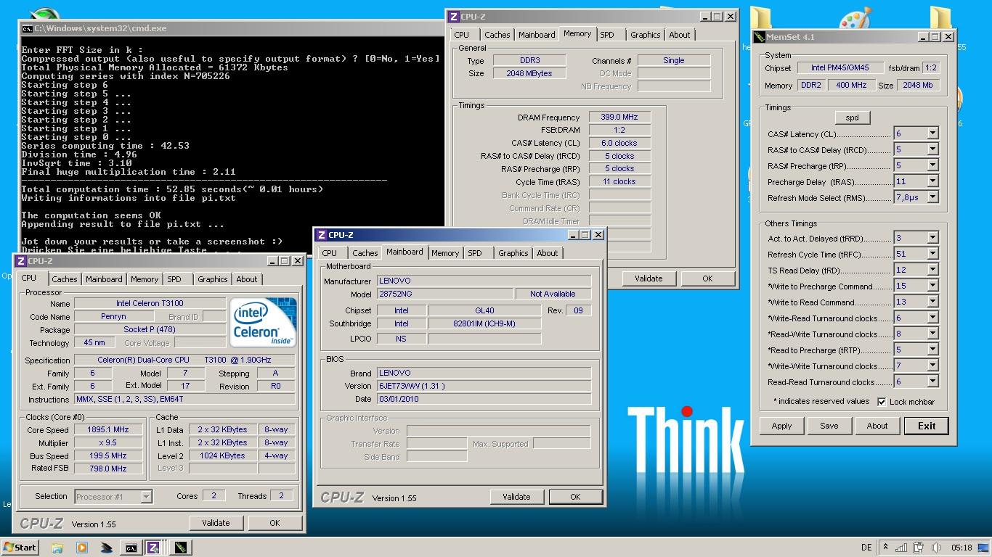
Task: Switch to the MemSet taskbar button
Action: 181,548
